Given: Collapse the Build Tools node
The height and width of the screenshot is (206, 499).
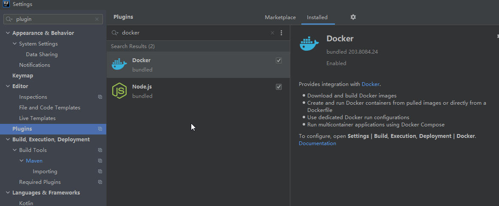Looking at the screenshot, I should [15, 150].
